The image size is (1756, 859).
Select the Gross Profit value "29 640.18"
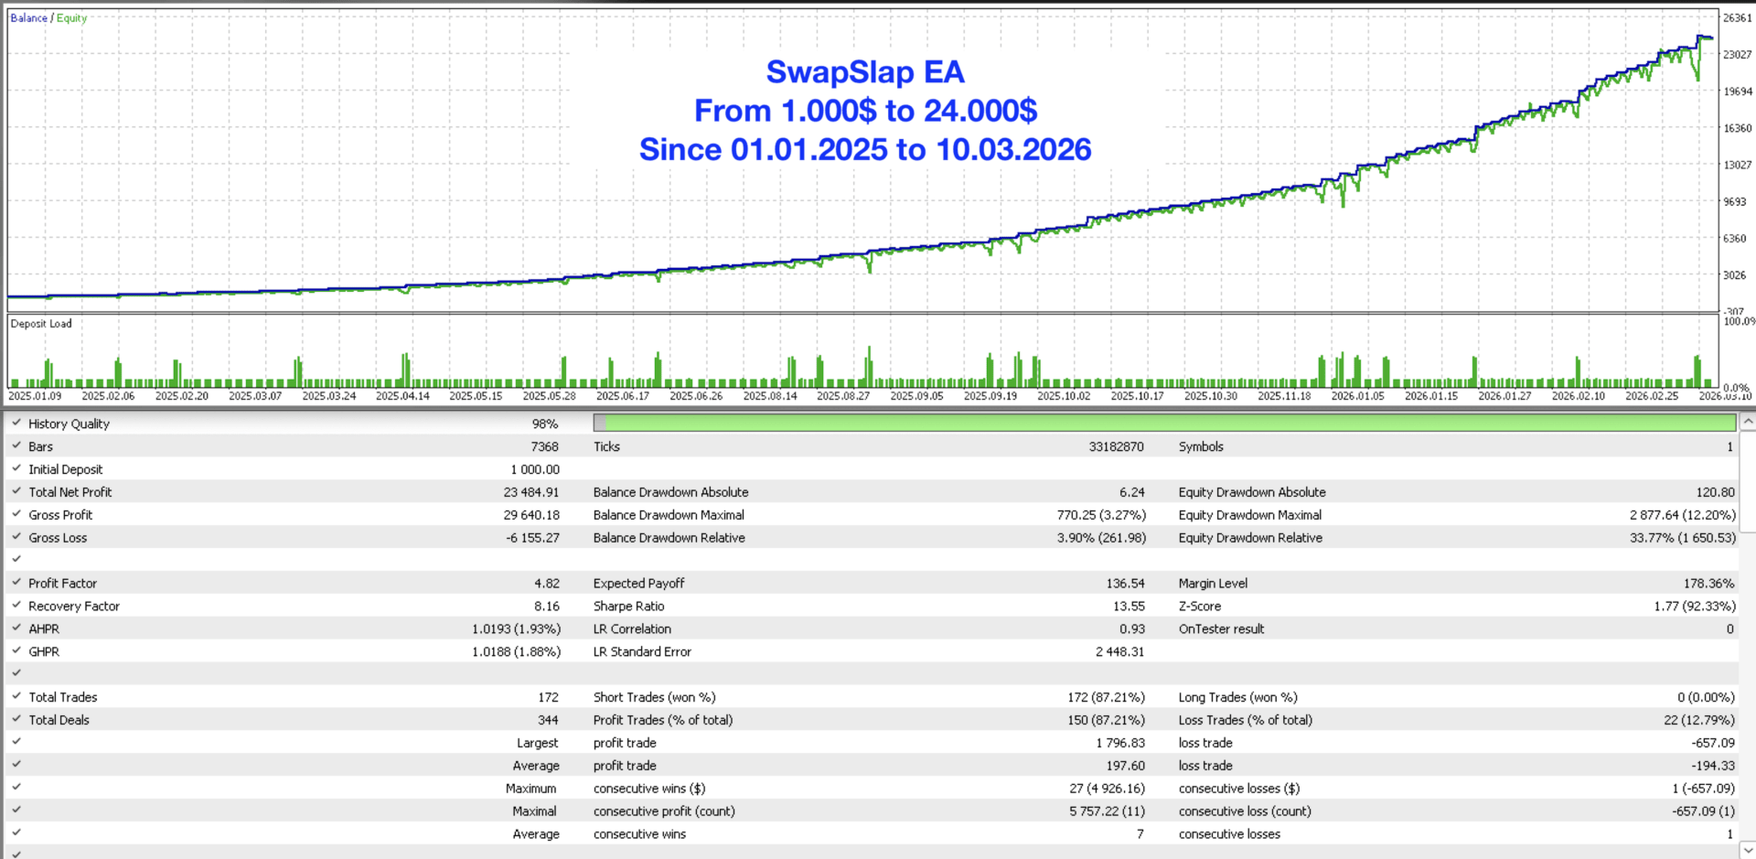[531, 515]
